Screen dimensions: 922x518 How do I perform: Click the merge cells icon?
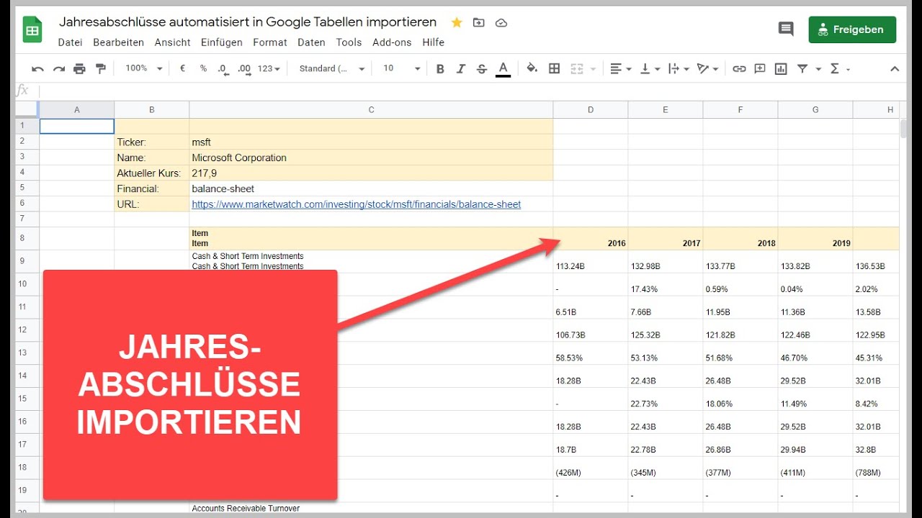coord(576,68)
